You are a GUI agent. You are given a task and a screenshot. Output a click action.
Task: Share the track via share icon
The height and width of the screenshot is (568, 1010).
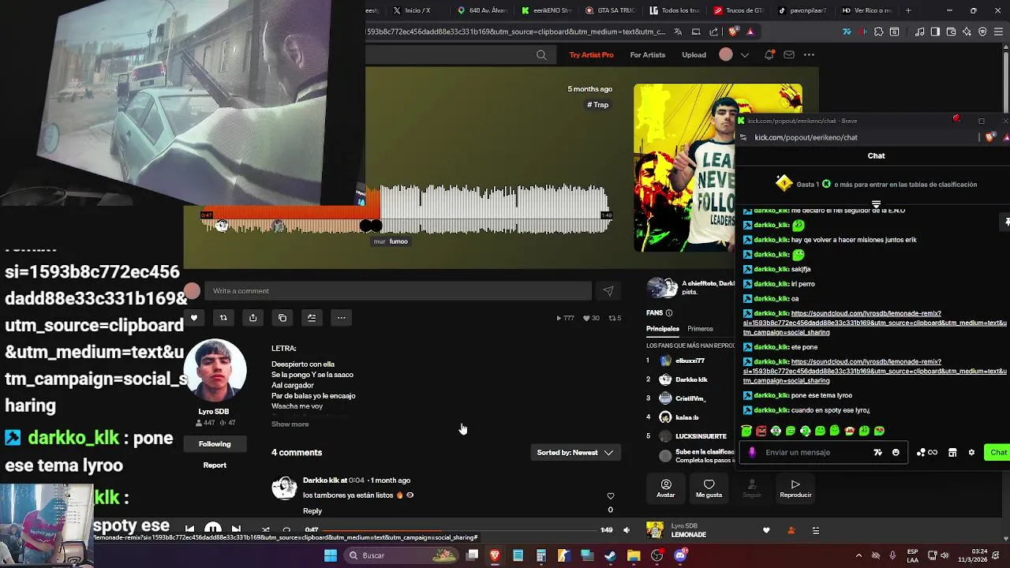252,318
